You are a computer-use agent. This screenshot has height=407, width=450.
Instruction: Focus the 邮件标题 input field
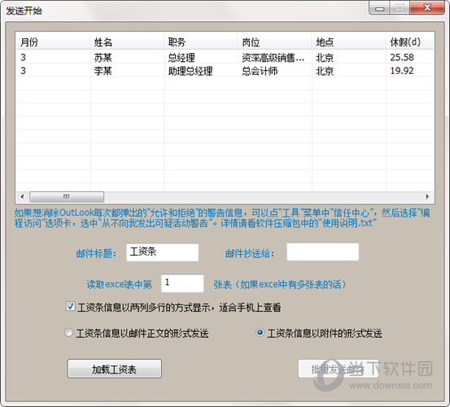click(x=163, y=252)
